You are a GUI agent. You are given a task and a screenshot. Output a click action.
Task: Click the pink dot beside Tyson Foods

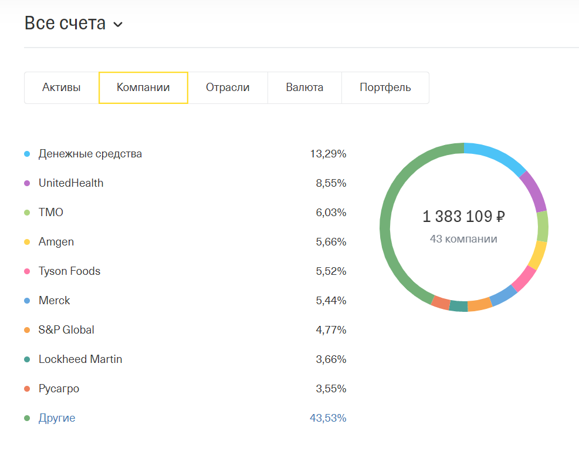27,271
